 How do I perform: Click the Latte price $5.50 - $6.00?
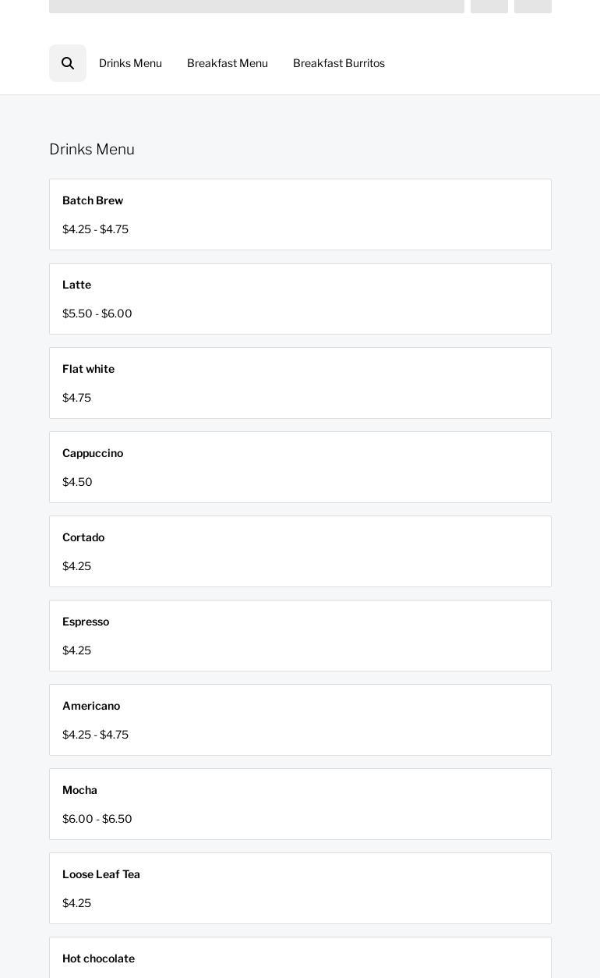97,314
